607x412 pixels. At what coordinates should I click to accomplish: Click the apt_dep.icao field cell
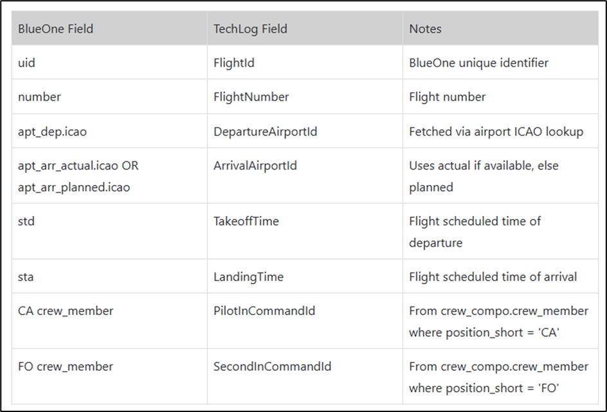click(x=109, y=130)
